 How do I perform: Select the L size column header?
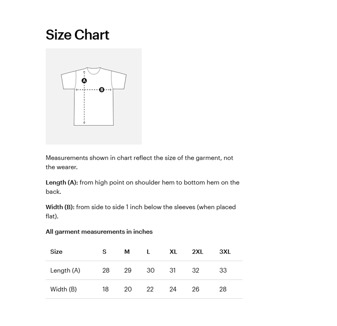tap(148, 252)
